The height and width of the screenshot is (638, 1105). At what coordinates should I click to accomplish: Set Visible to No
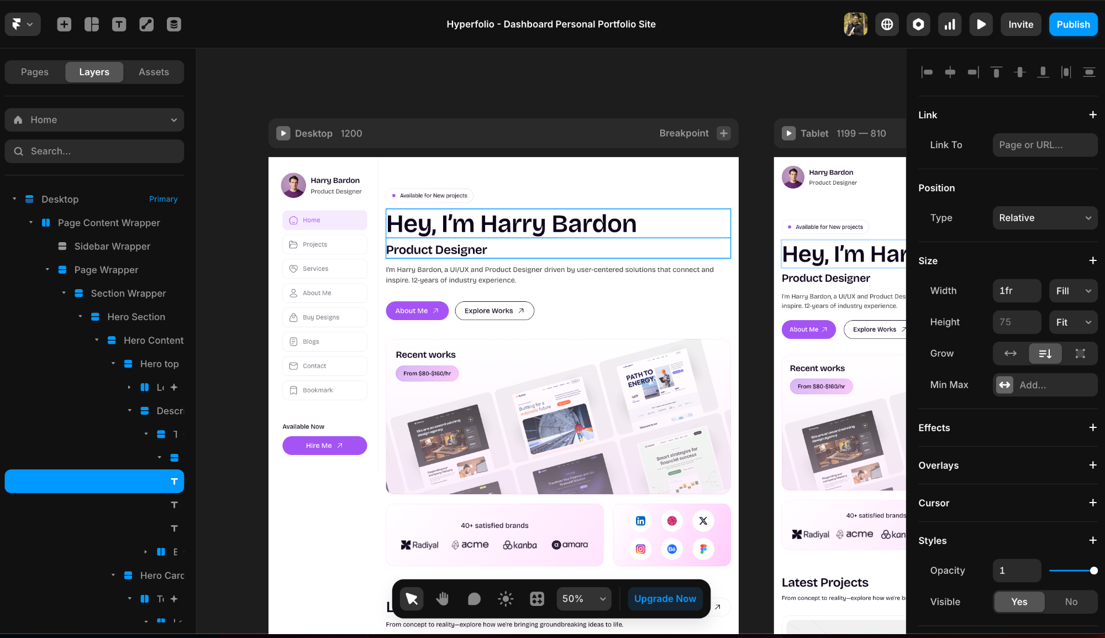[1071, 602]
